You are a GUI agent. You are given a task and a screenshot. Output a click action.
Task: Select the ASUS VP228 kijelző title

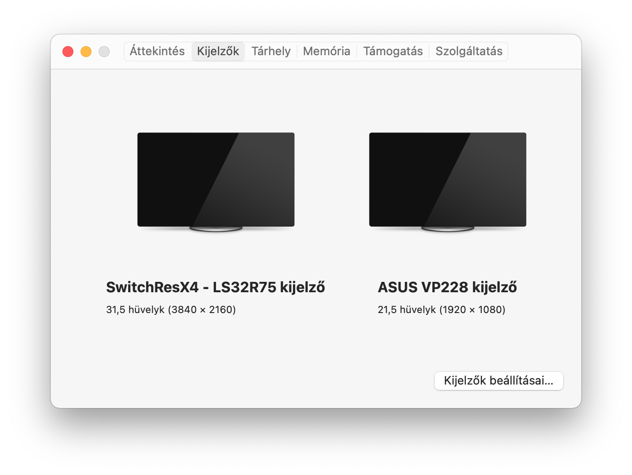click(447, 287)
